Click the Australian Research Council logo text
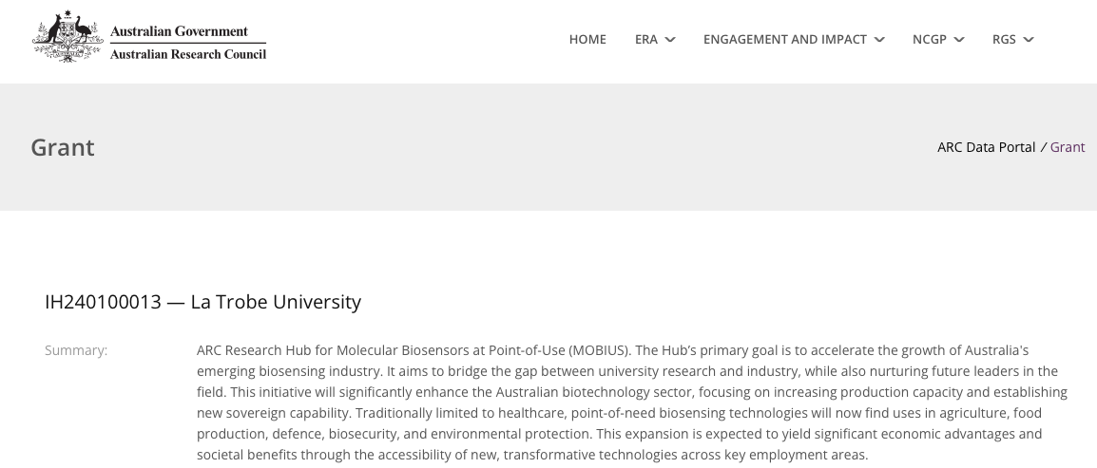This screenshot has width=1097, height=468. (188, 54)
